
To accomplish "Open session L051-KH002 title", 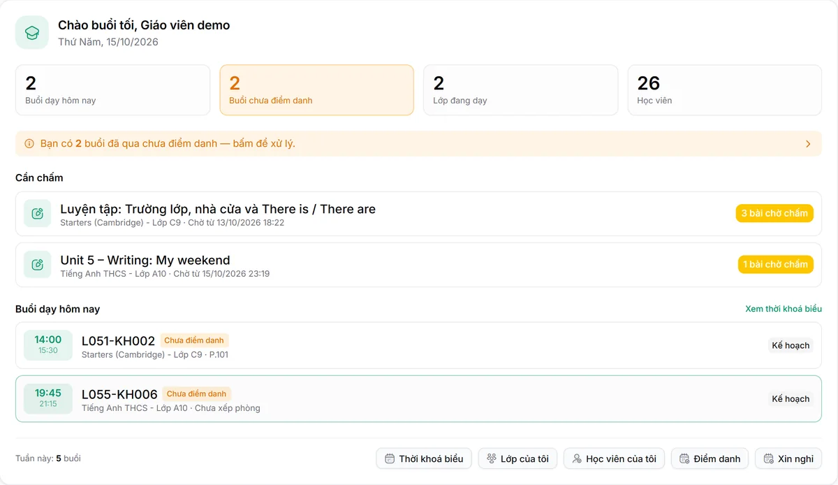I will tap(118, 341).
